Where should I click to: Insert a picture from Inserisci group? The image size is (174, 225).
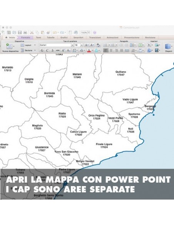(x=157, y=45)
